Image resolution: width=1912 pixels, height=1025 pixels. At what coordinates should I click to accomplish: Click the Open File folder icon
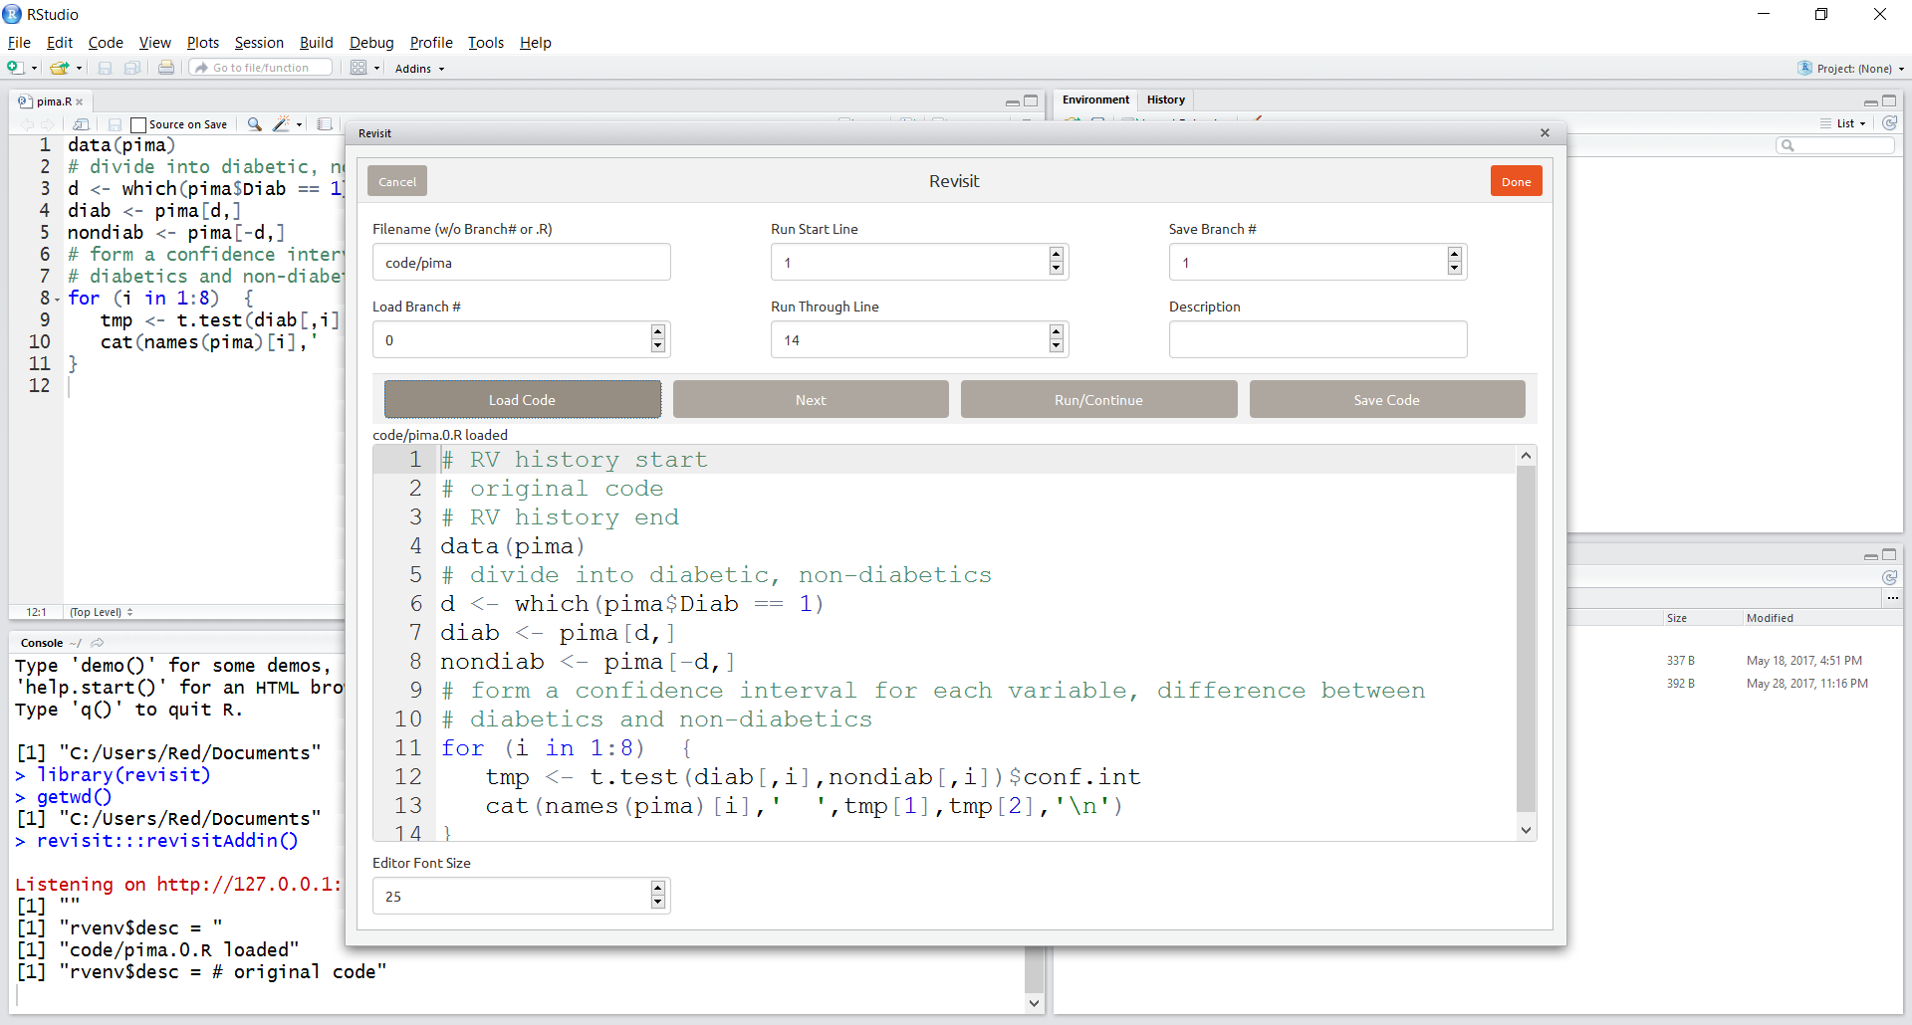tap(60, 68)
